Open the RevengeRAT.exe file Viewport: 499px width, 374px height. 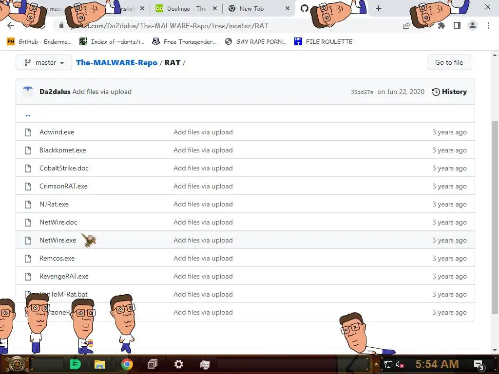[x=64, y=277]
